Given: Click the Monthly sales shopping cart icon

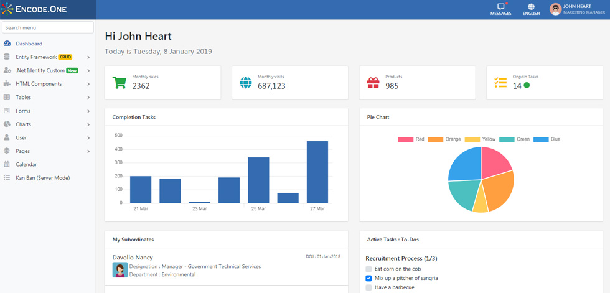Looking at the screenshot, I should point(119,82).
